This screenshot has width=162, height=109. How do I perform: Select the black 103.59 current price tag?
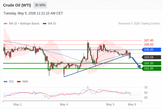click(151, 57)
